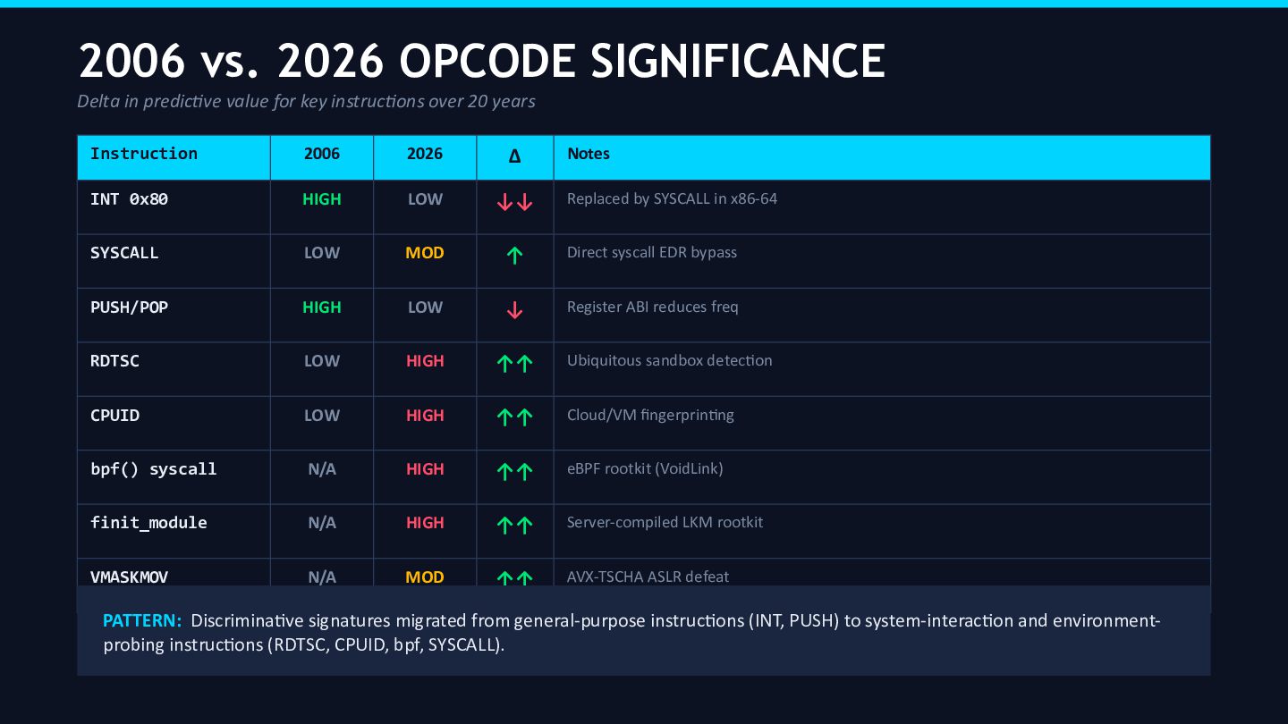Select the 2006 column header
1288x724 pixels.
point(322,154)
